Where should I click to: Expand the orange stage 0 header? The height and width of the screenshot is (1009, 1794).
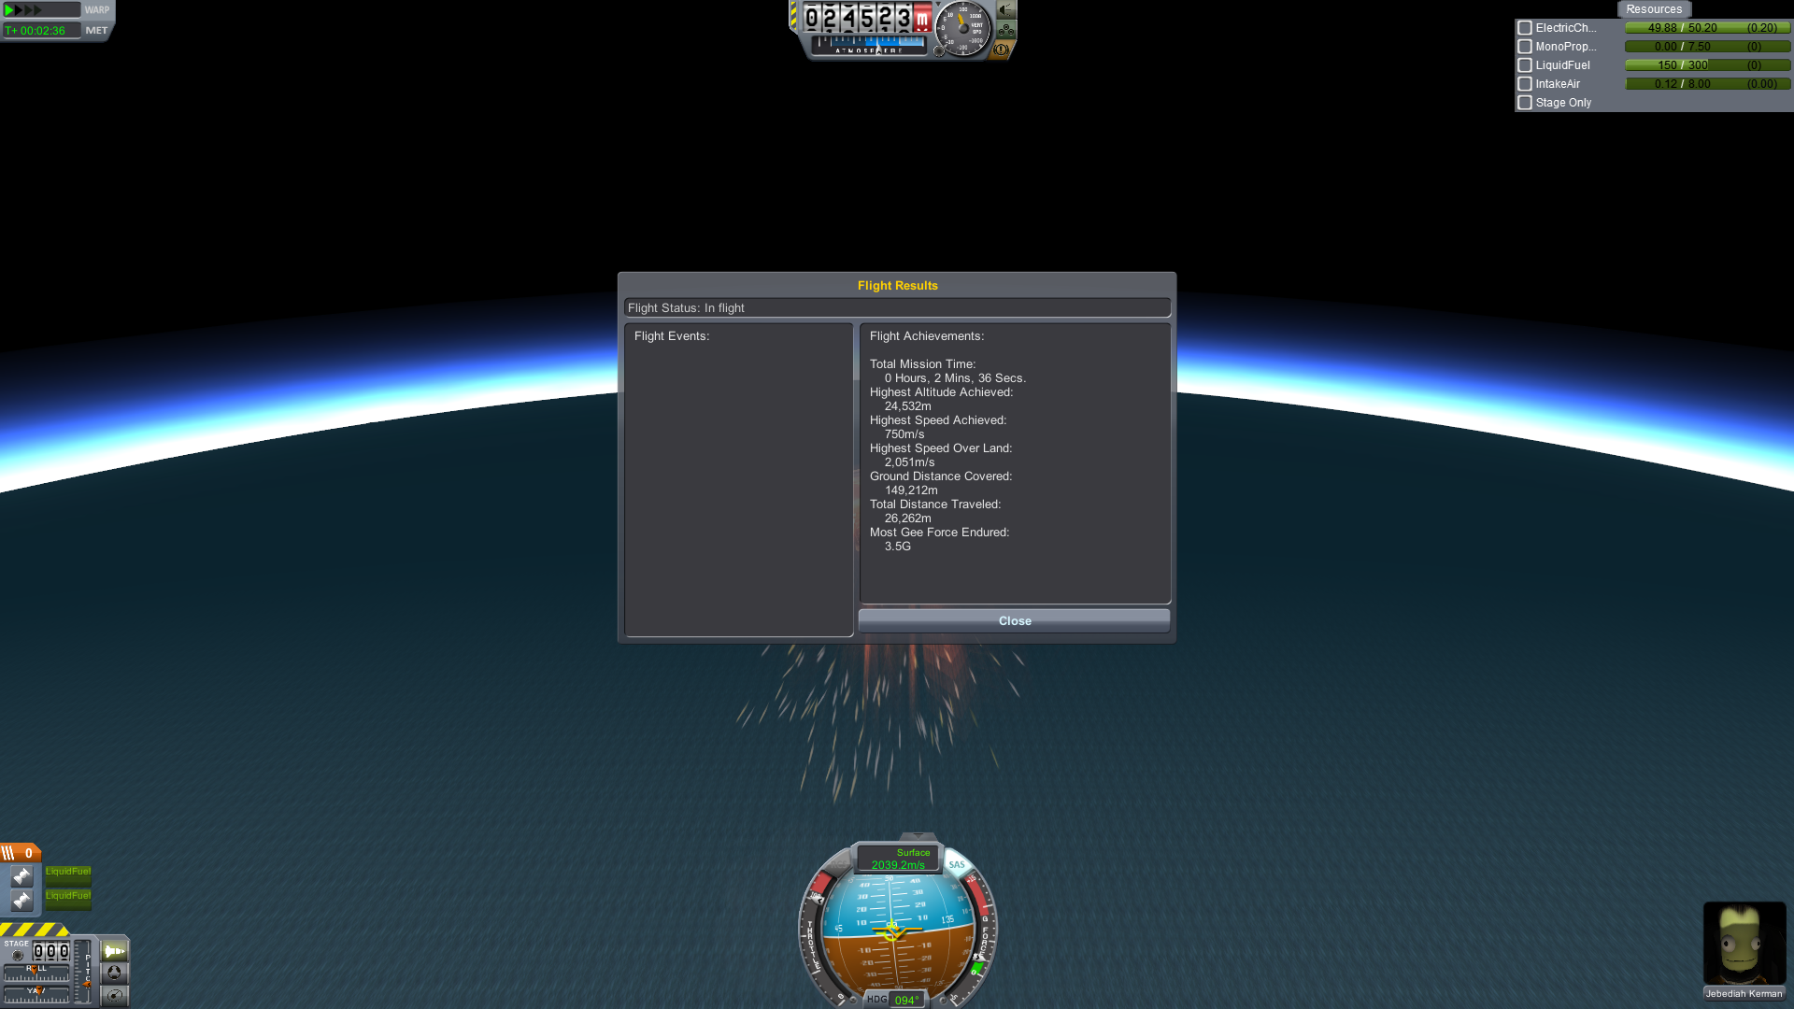point(21,853)
